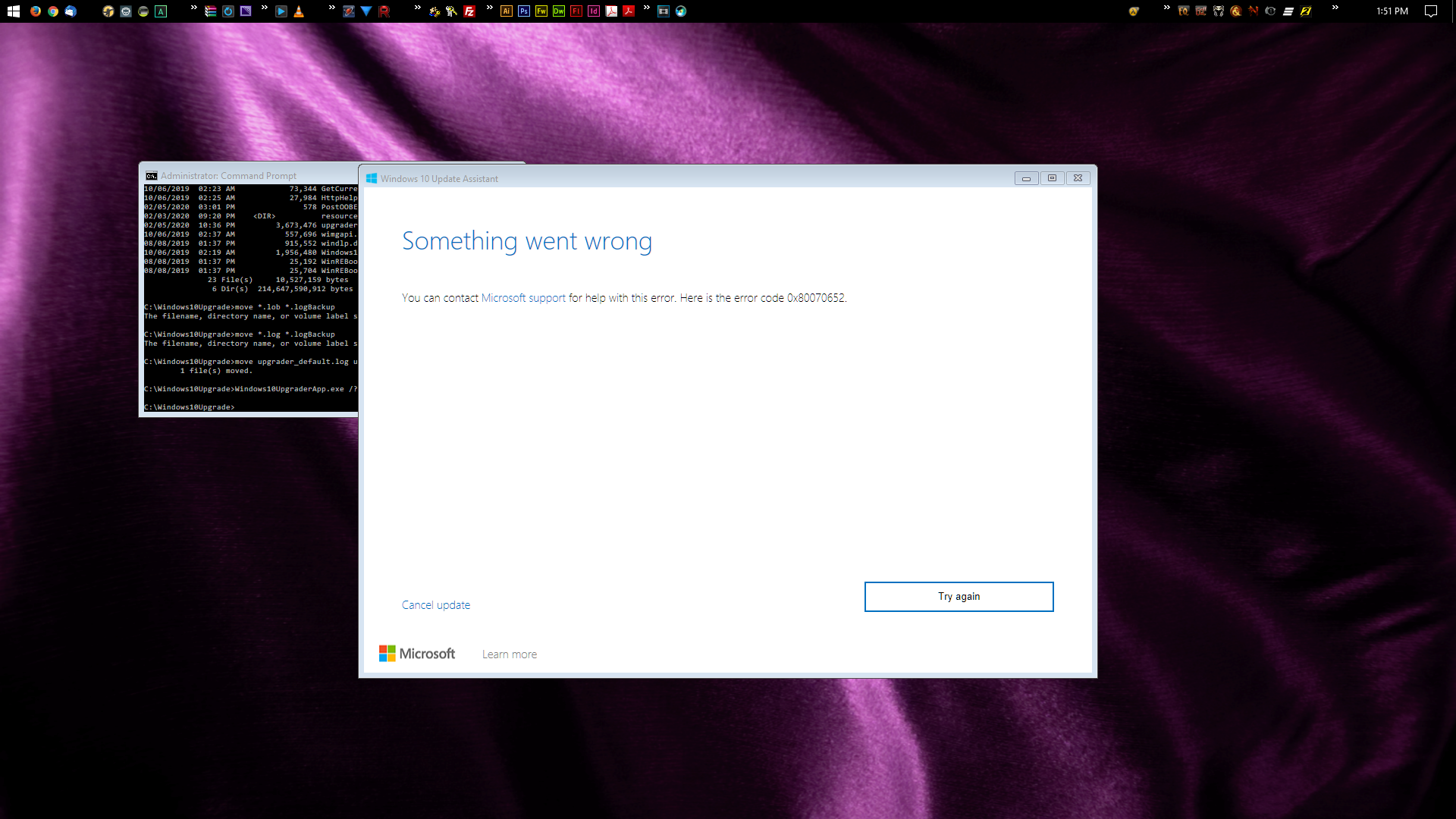1456x819 pixels.
Task: Maximize the Windows 10 Update Assistant window
Action: tap(1052, 178)
